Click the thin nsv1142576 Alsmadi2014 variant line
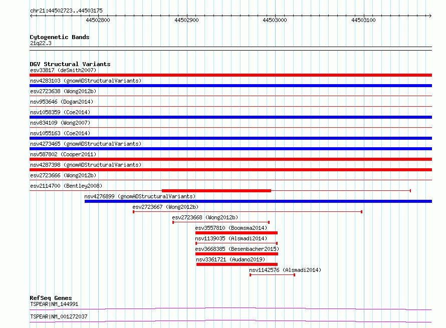 272,275
